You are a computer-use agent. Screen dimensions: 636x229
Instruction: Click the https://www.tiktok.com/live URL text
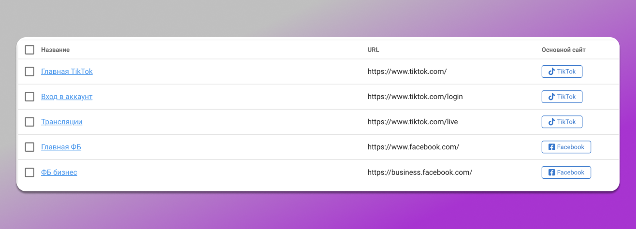pos(412,122)
